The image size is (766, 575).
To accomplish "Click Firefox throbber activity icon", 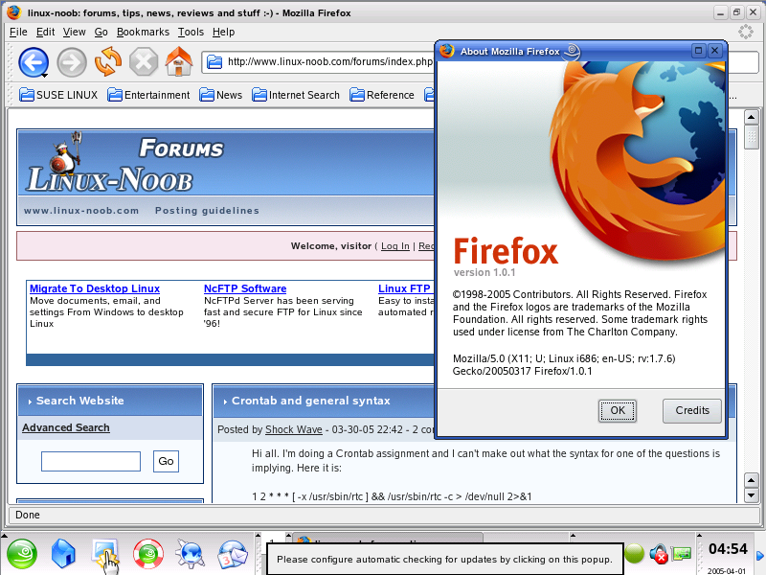I will (745, 32).
